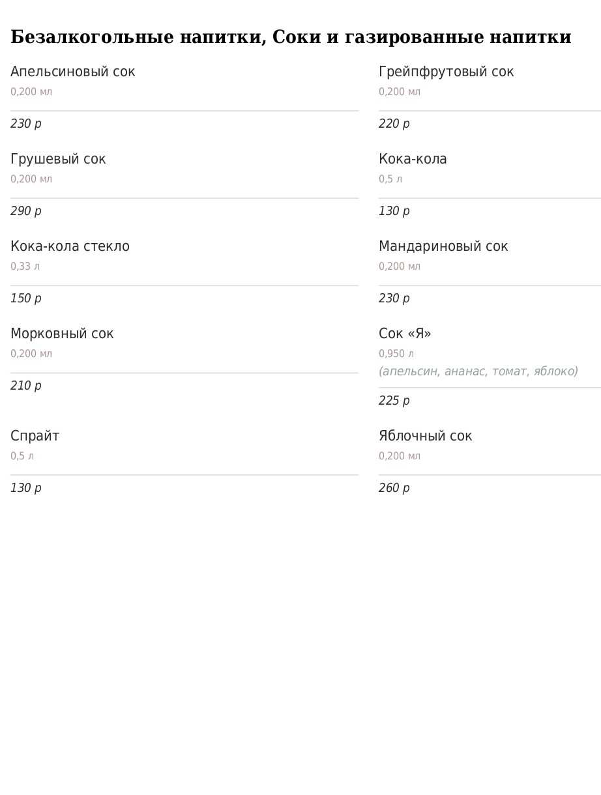The width and height of the screenshot is (601, 795).
Task: Click the 290 р price under Грушевый сок
Action: (26, 211)
